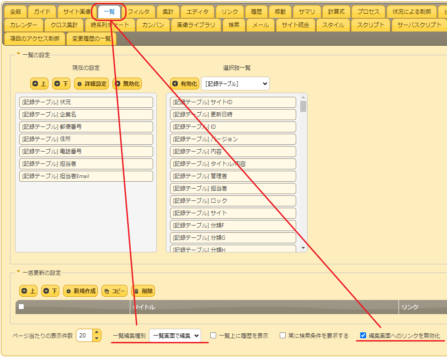Move bulk update item down in 一括更新の設定
The image size is (447, 357).
tap(50, 291)
